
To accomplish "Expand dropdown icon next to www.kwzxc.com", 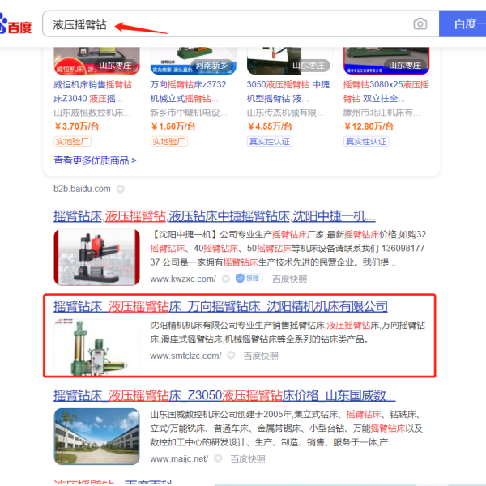I will point(226,279).
